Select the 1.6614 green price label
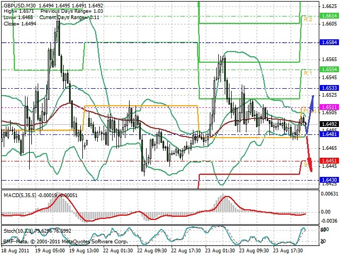 coord(329,16)
